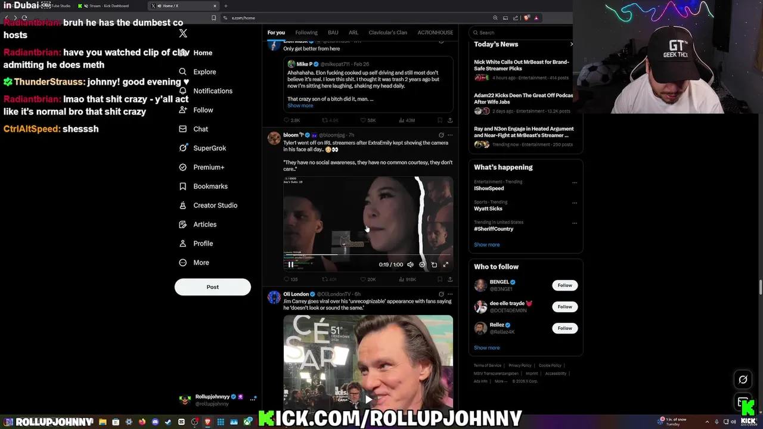Expand the More menu in sidebar
763x429 pixels.
click(194, 263)
